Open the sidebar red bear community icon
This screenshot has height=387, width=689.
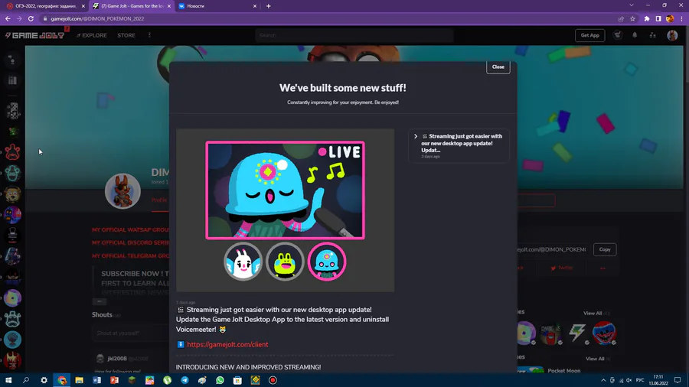coord(12,151)
